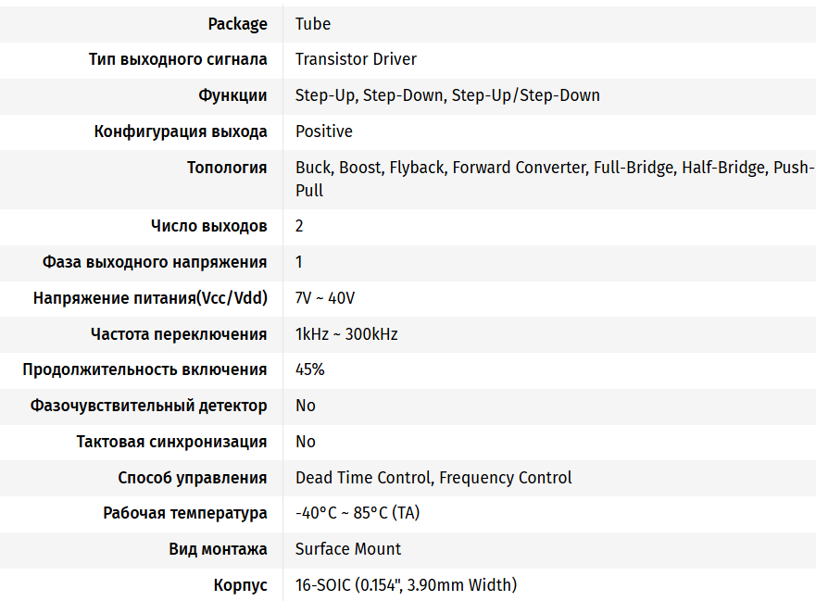Click the -40°C ~ 85°C (TA) temperature value
Viewport: 816px width, 601px height.
coord(358,513)
